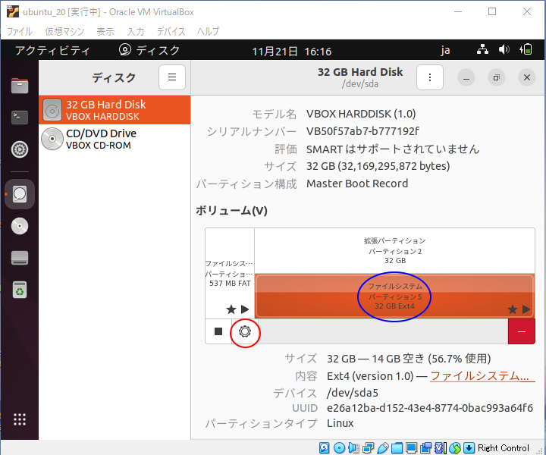Unmount the selected partition with stop button

[218, 331]
